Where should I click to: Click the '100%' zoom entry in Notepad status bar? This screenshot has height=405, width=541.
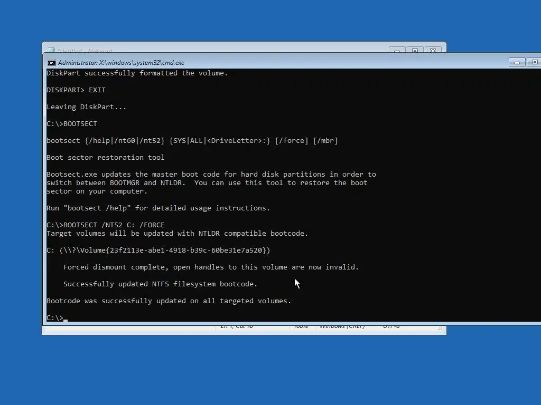click(x=301, y=326)
